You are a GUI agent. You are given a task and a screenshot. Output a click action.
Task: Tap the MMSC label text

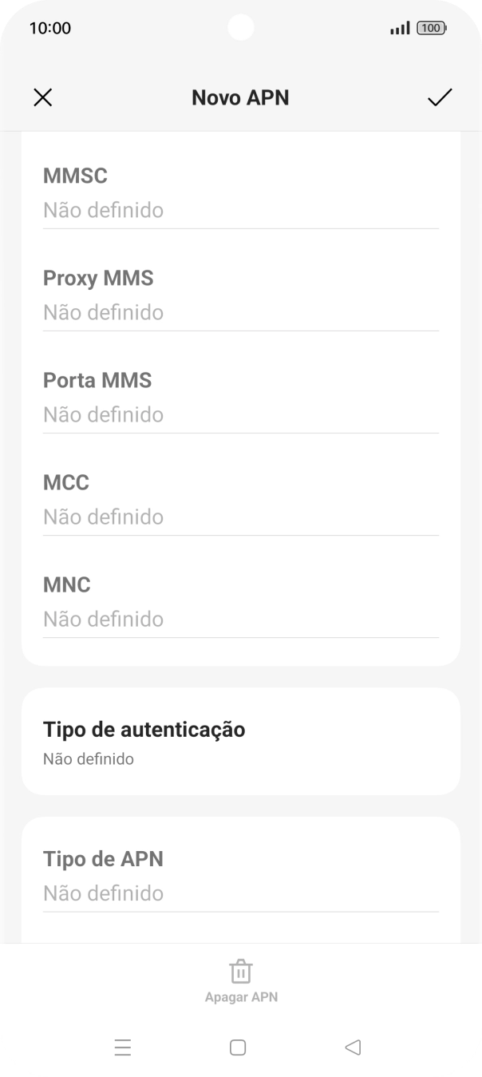75,176
